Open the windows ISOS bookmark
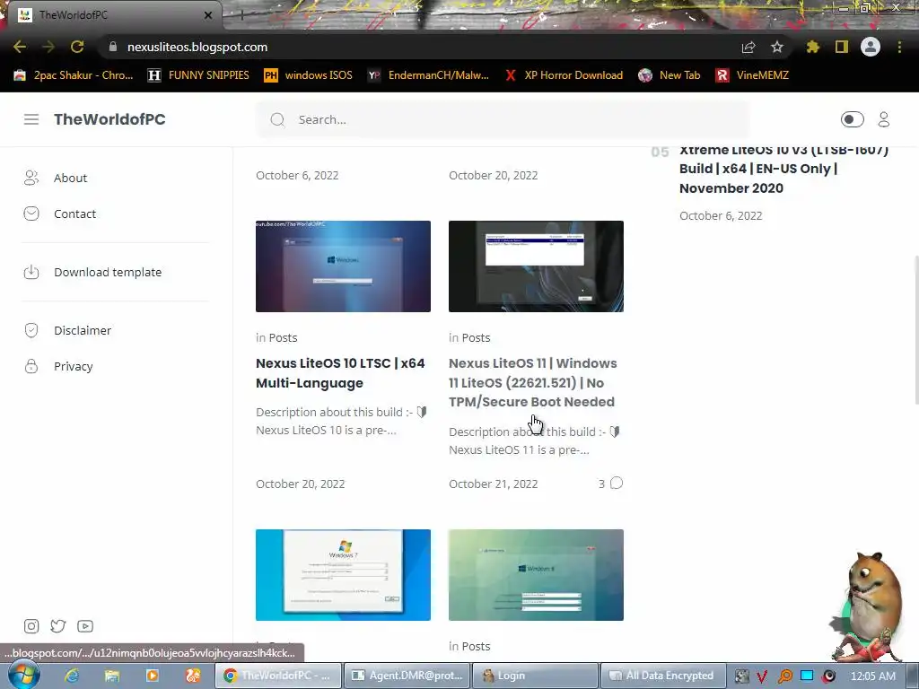Screen dimensions: 919x689 [x=309, y=75]
